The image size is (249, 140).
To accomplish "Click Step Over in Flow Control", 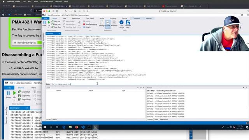I will [x=56, y=27].
